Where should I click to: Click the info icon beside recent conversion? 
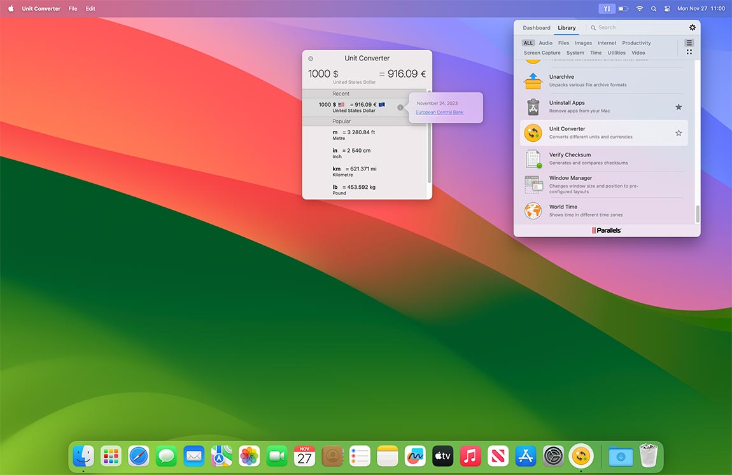[400, 107]
